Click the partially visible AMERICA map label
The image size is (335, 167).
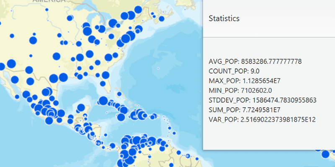49,1
